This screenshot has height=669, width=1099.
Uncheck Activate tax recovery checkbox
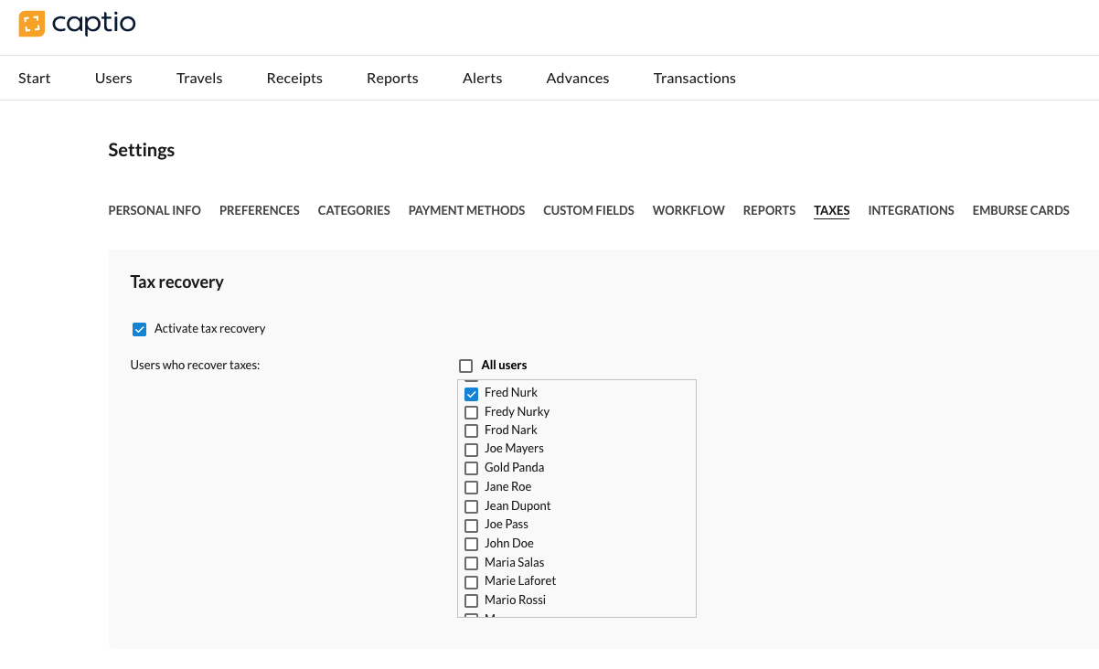coord(140,329)
